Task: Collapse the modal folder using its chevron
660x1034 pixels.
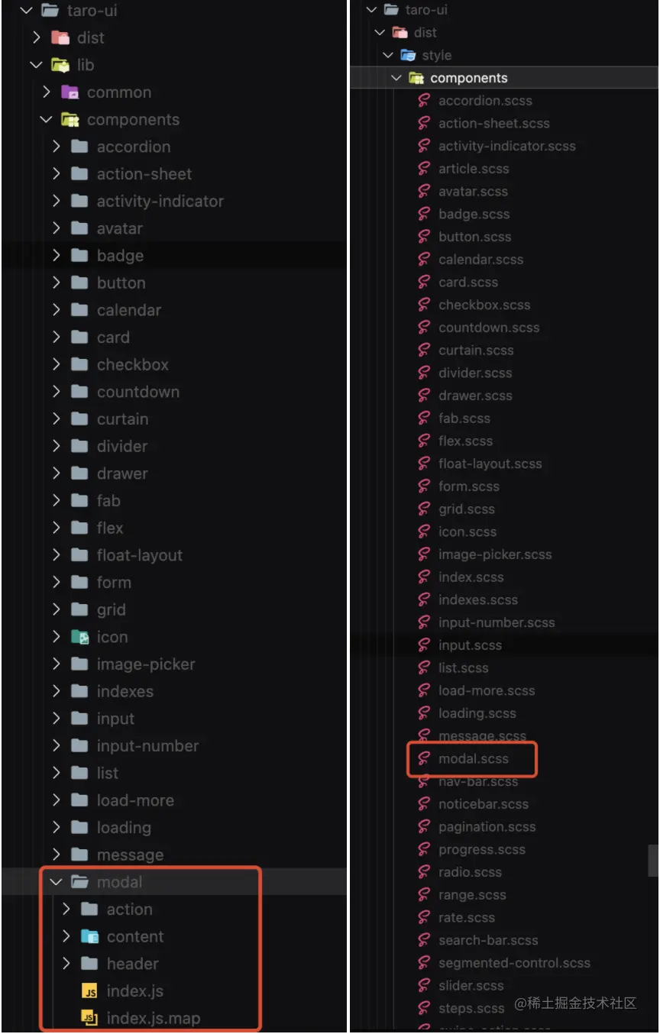Action: [55, 881]
